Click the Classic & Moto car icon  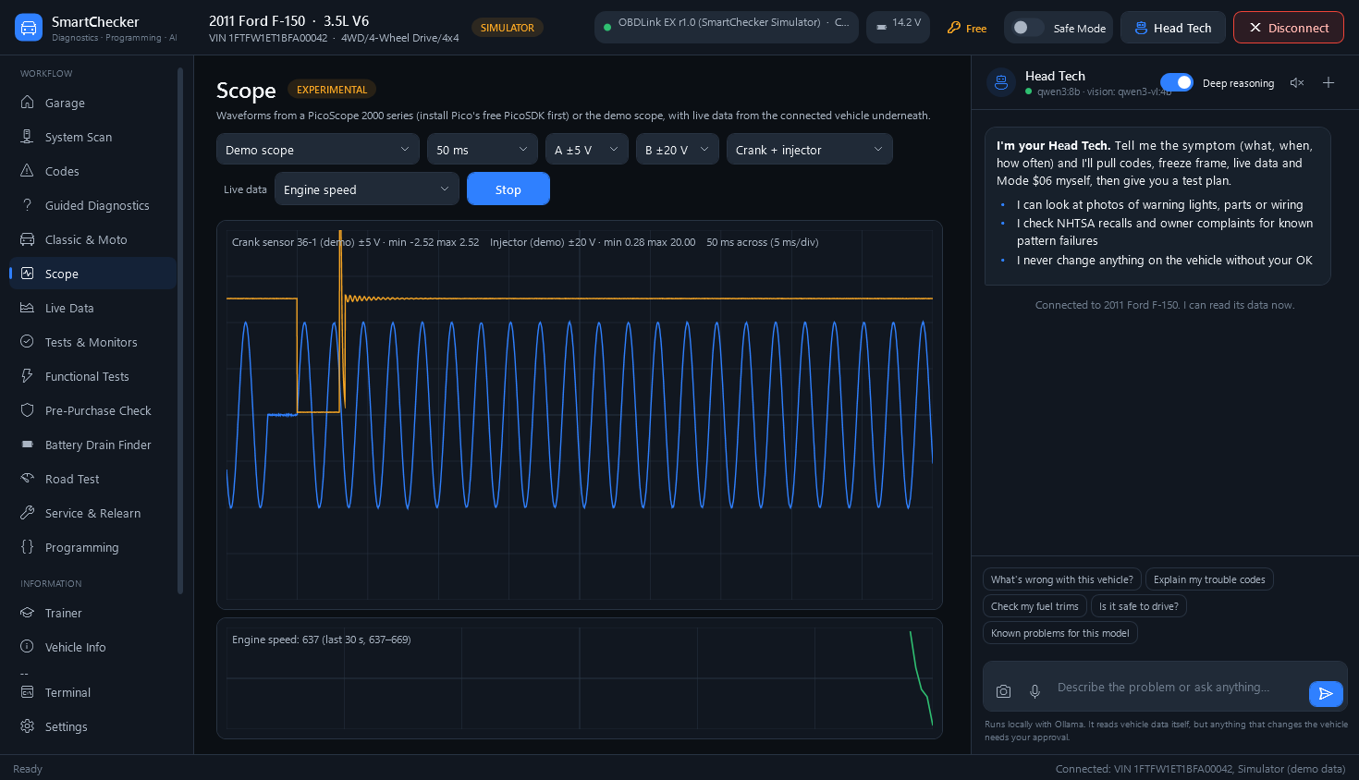(x=27, y=239)
